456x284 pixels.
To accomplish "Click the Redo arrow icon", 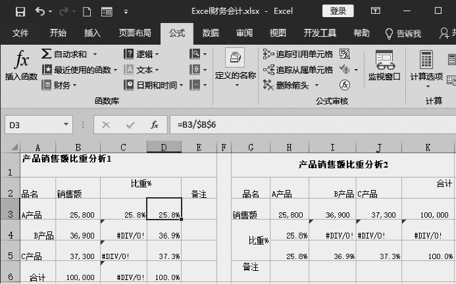I will point(64,11).
